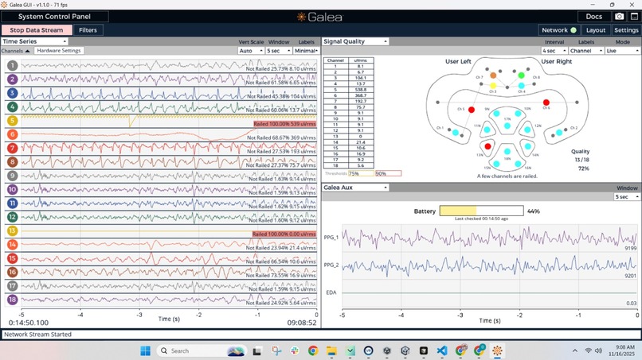Click the red 13N electrode on head map

487,146
